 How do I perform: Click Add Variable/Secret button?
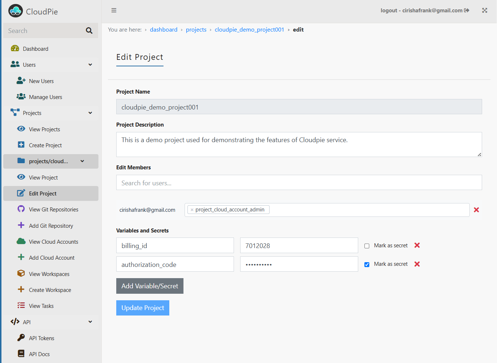(x=150, y=286)
